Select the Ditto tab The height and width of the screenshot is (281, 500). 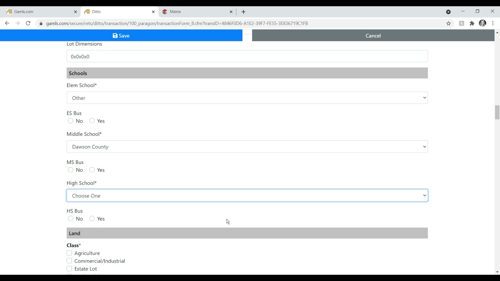[120, 12]
